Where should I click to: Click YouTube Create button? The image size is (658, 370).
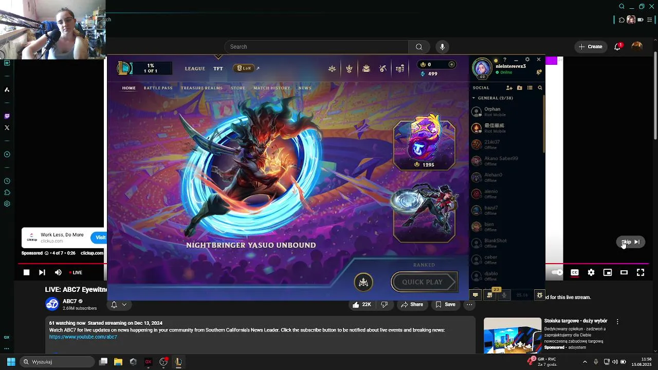pyautogui.click(x=590, y=47)
